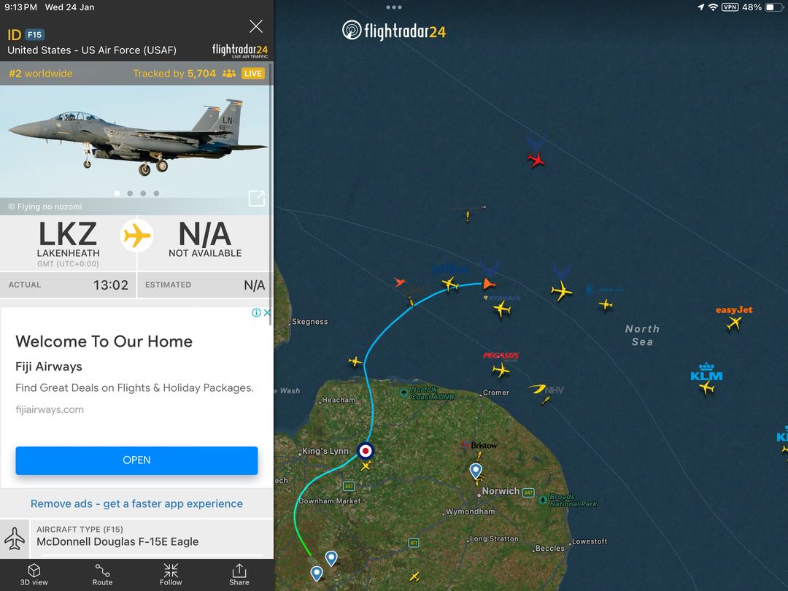Tap the Tracked by 5,704 label
This screenshot has width=788, height=591.
pos(174,74)
